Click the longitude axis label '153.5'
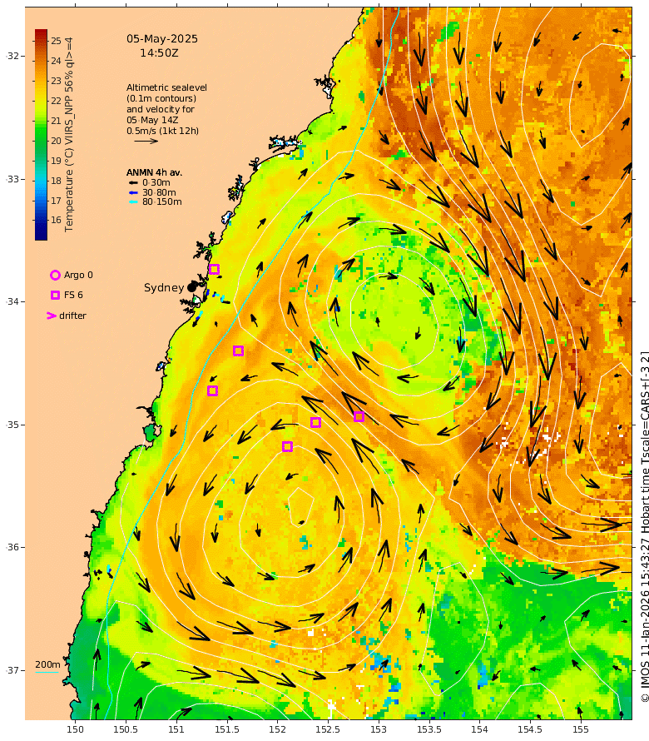Image resolution: width=649 pixels, height=741 pixels. click(429, 729)
